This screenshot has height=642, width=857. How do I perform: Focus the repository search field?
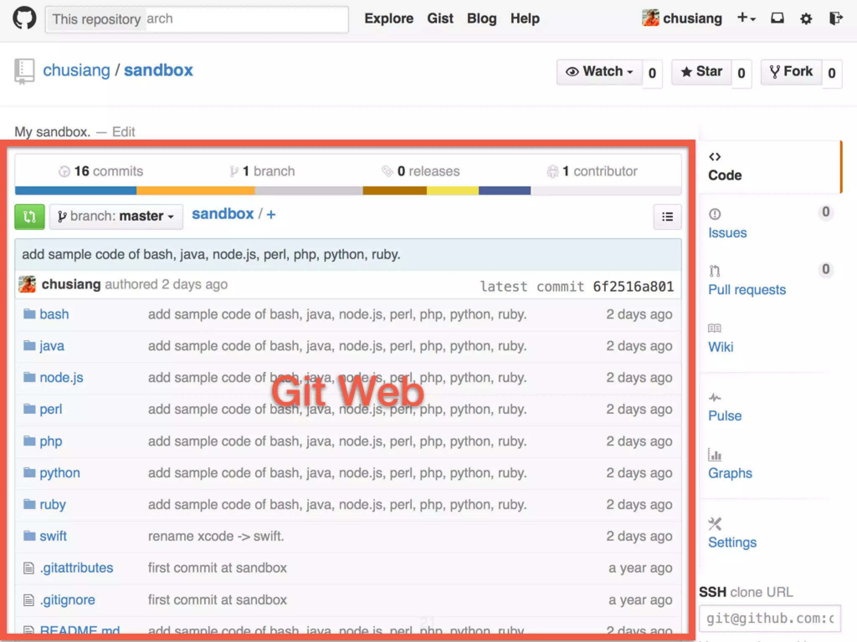point(246,19)
